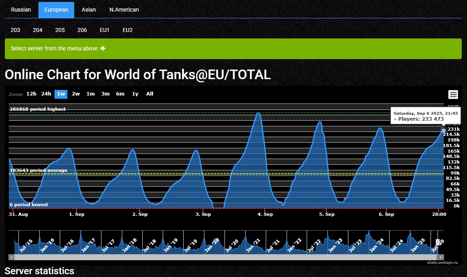
Task: Click the '31. Aug' axis label
Action: point(18,214)
